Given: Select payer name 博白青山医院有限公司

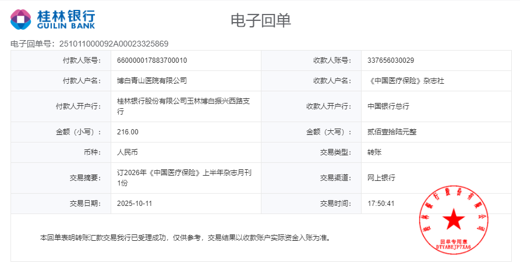Looking at the screenshot, I should [152, 81].
